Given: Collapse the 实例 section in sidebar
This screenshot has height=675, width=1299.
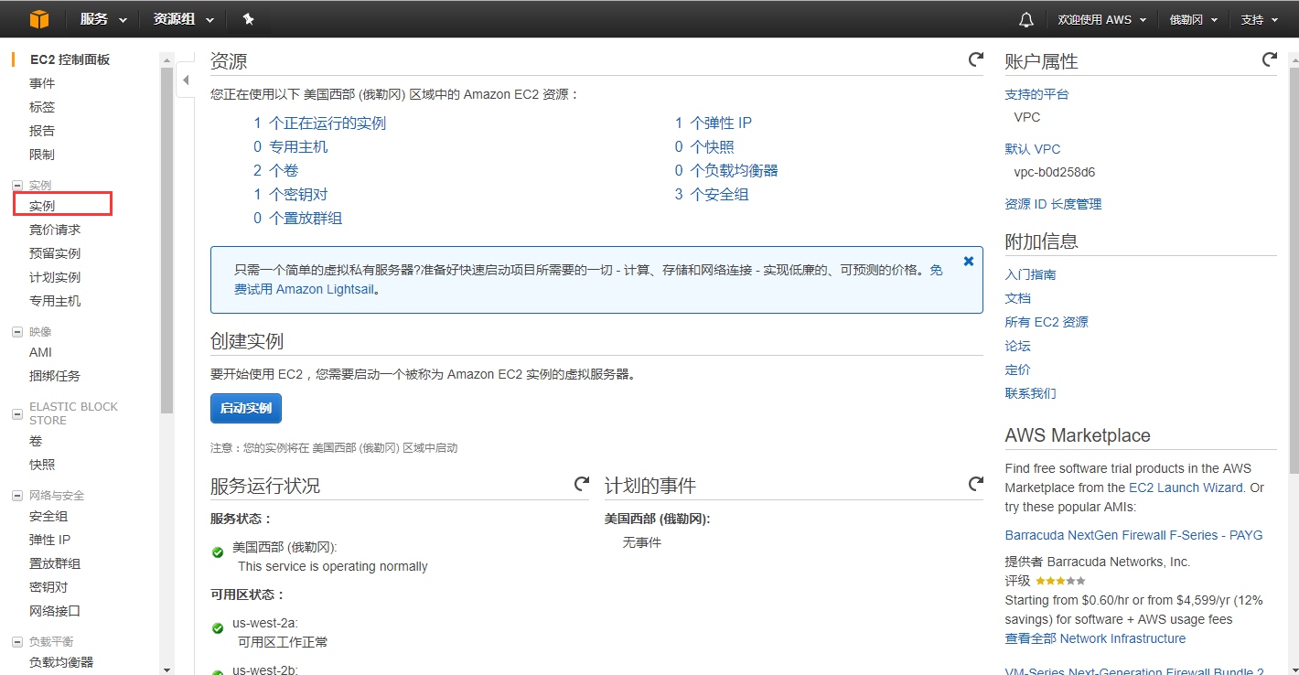Looking at the screenshot, I should click(x=17, y=186).
